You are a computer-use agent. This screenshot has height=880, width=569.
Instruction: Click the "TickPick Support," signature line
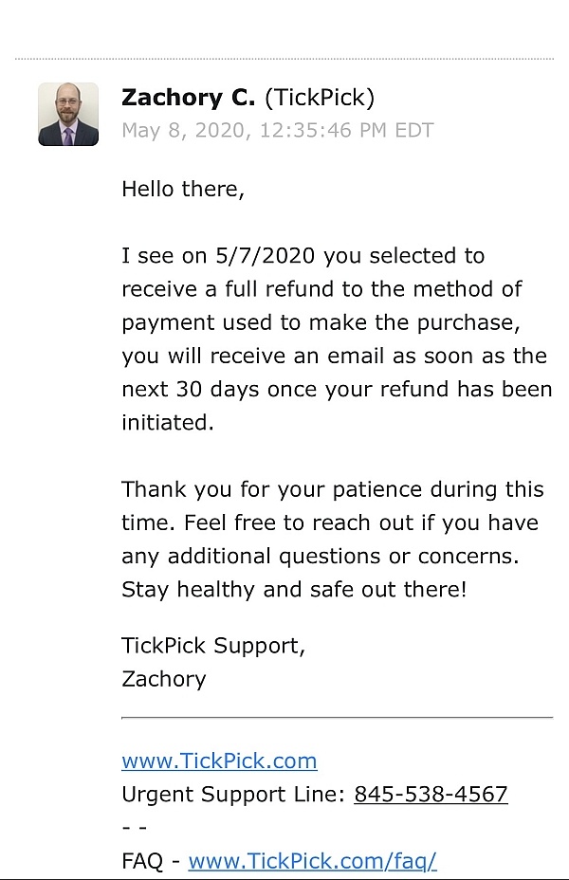tap(213, 646)
